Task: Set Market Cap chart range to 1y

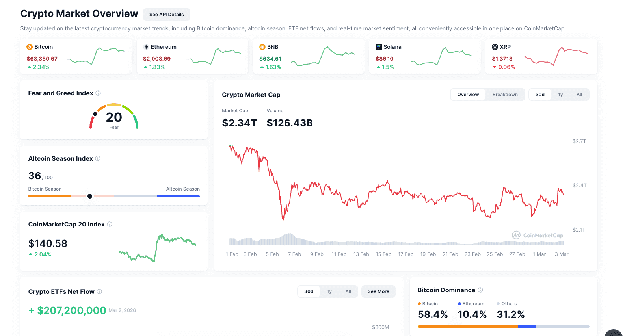Action: pyautogui.click(x=560, y=95)
